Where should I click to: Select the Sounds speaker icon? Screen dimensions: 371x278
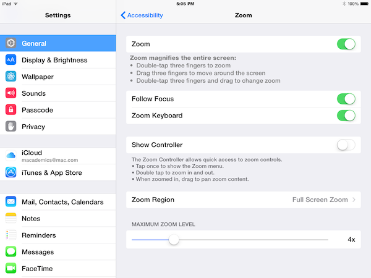coord(11,93)
